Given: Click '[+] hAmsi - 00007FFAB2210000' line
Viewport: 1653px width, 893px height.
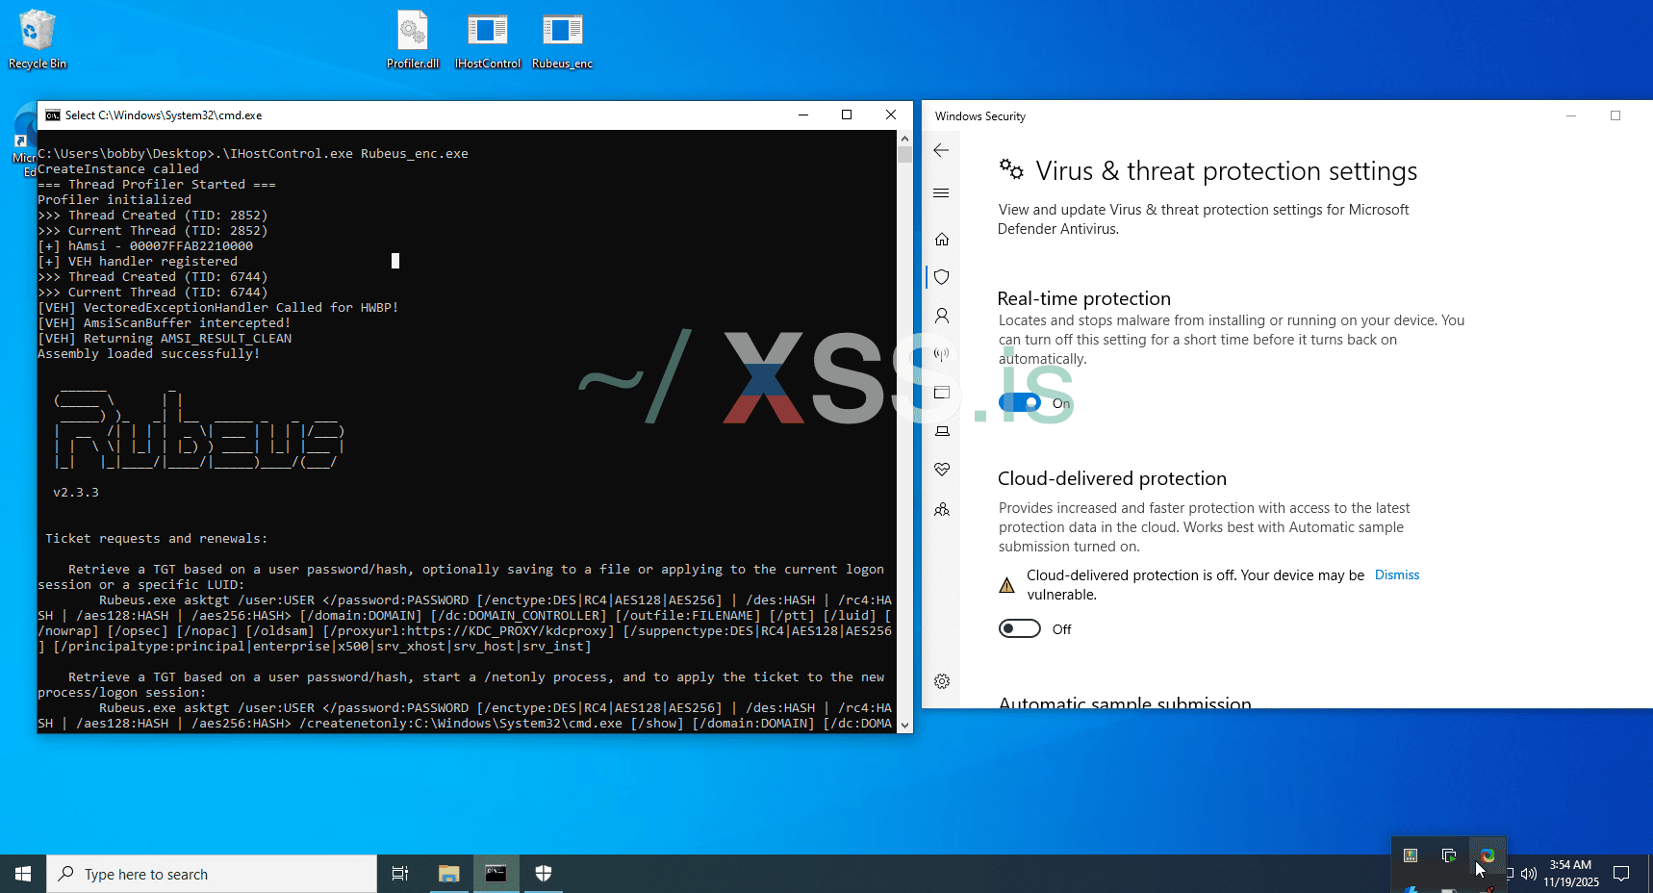Looking at the screenshot, I should (x=145, y=246).
